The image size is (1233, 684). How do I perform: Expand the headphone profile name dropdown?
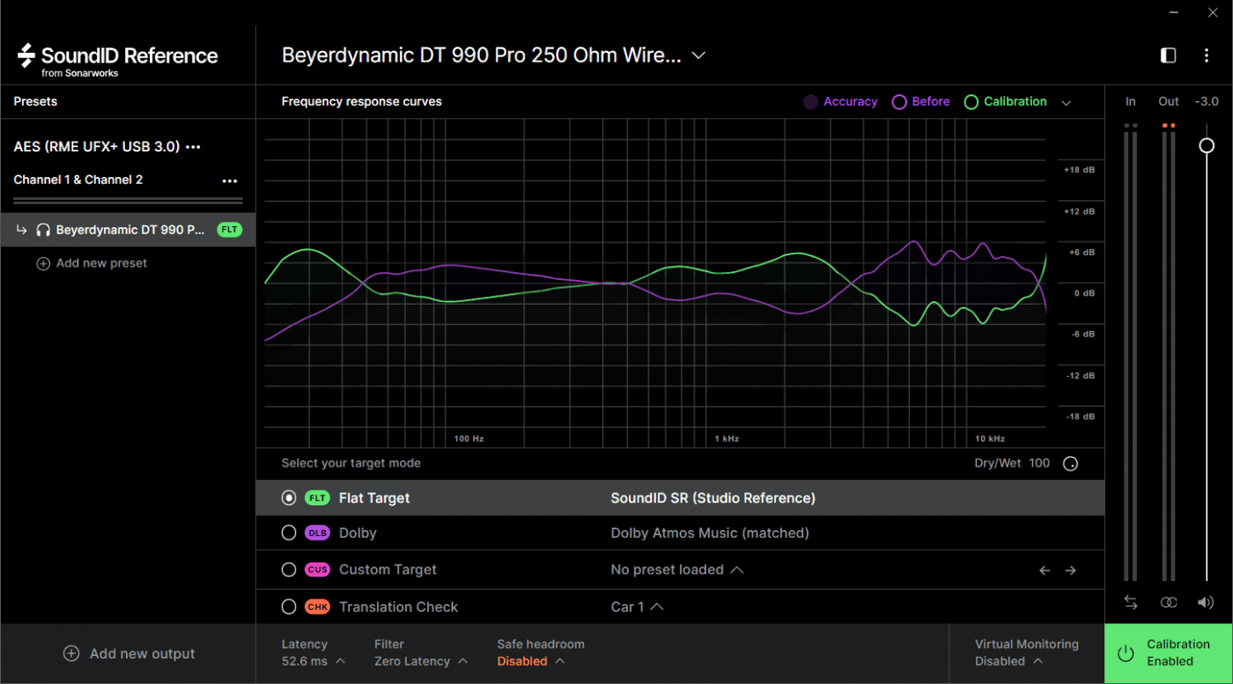pyautogui.click(x=698, y=55)
